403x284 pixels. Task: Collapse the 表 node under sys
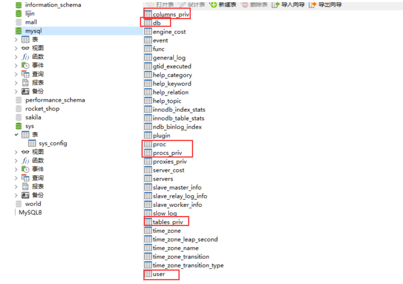16,134
